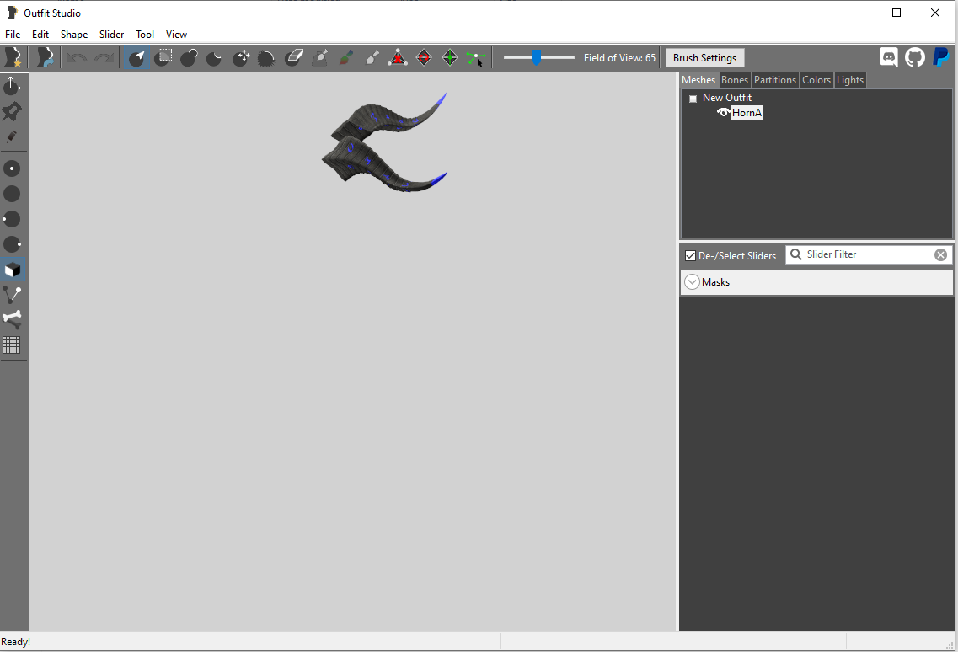958x652 pixels.
Task: Select the Move Vertex tool
Action: [x=475, y=57]
